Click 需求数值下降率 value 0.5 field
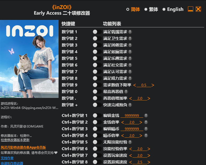The width and height of the screenshot is (206, 165). (144, 85)
